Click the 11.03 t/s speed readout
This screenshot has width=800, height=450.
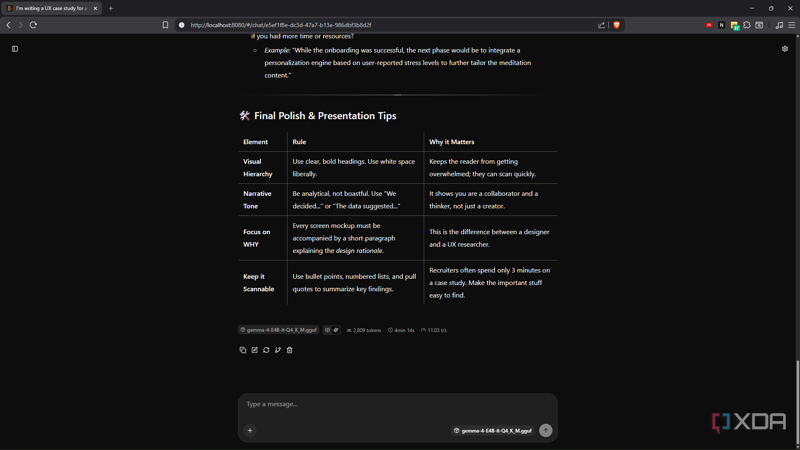coord(434,330)
